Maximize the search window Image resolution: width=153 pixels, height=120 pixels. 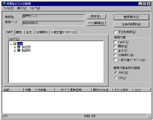pos(144,4)
